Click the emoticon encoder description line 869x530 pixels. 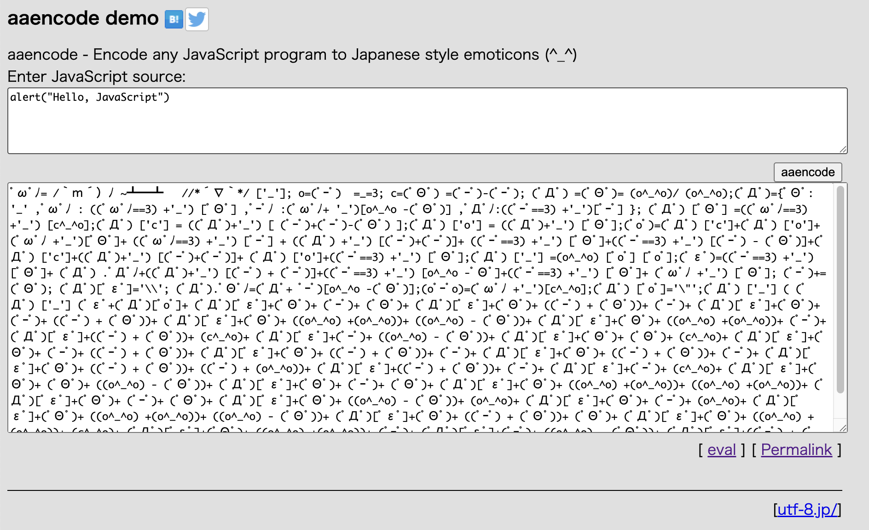click(292, 54)
